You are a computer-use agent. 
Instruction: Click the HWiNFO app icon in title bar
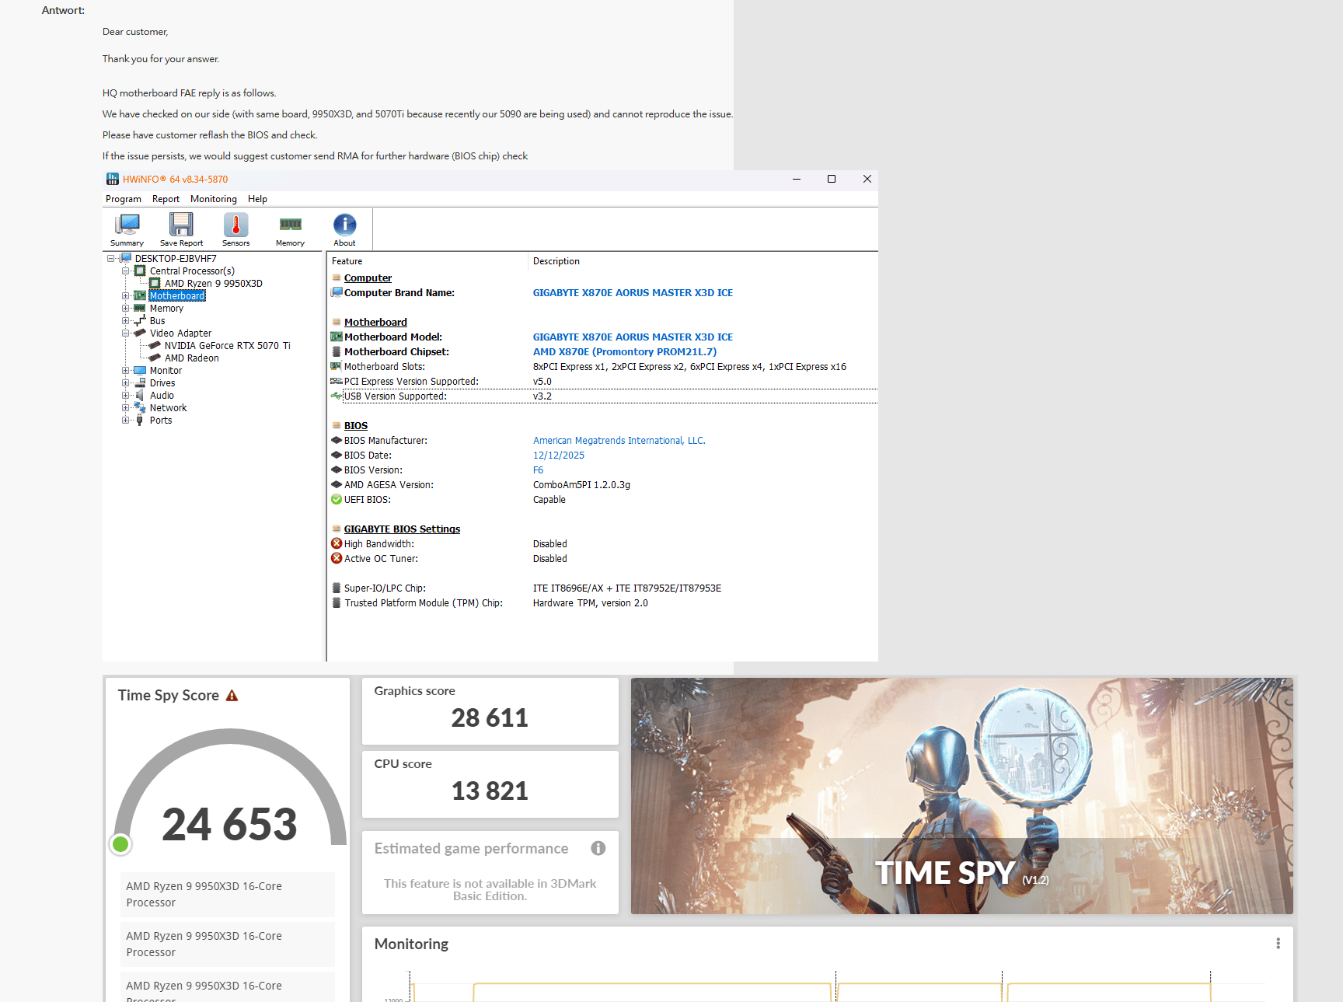click(x=113, y=180)
